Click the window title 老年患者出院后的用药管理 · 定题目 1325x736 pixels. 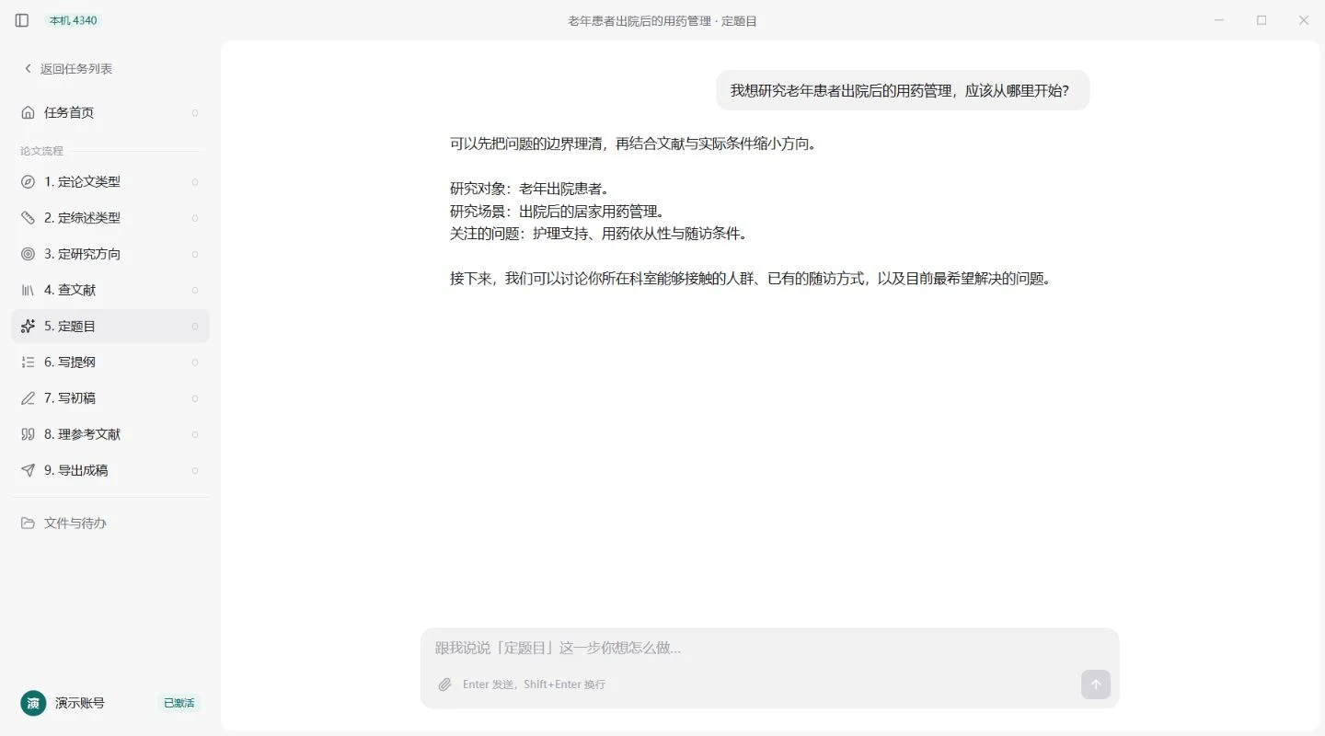[x=662, y=20]
